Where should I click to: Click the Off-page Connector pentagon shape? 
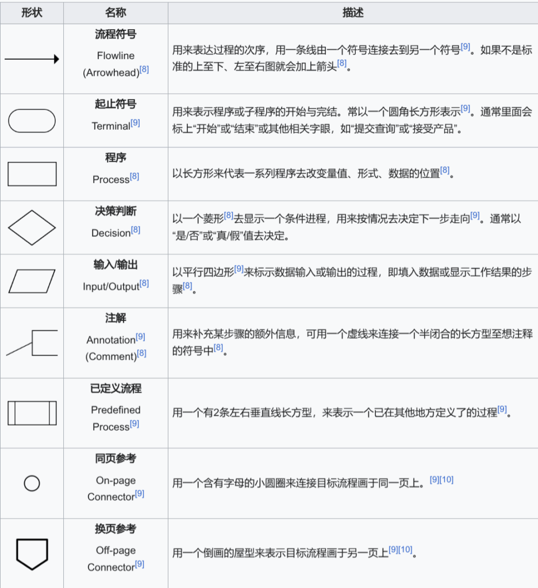pyautogui.click(x=32, y=554)
